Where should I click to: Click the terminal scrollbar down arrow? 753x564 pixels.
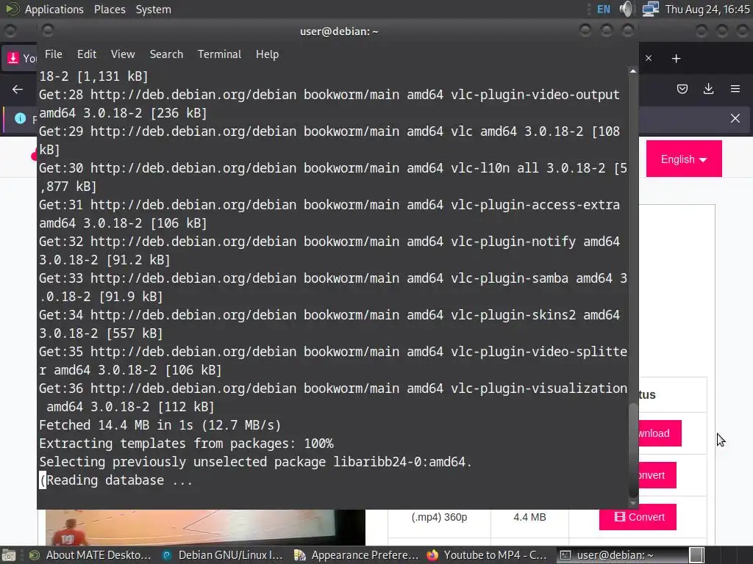633,503
